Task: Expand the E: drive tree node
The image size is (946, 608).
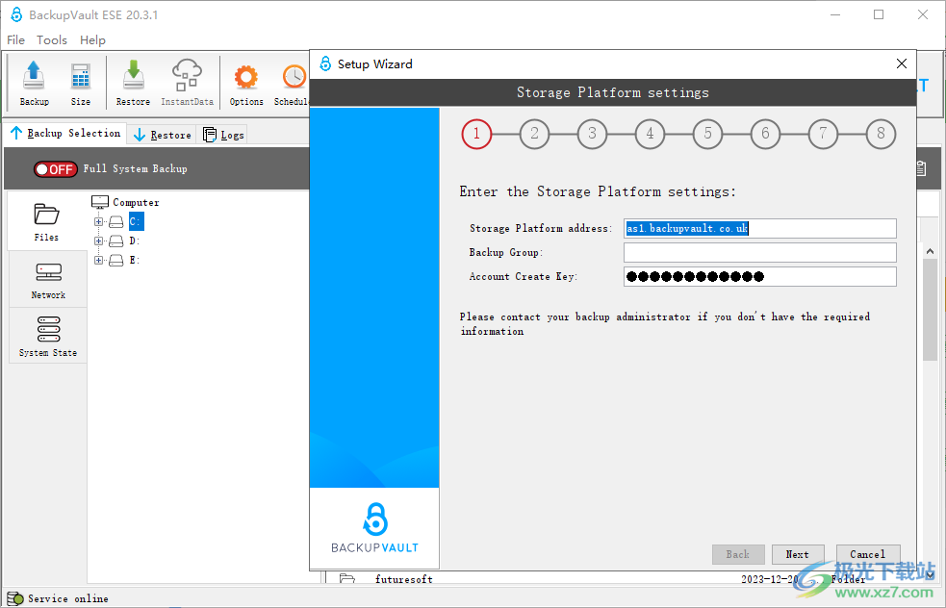Action: coord(98,261)
